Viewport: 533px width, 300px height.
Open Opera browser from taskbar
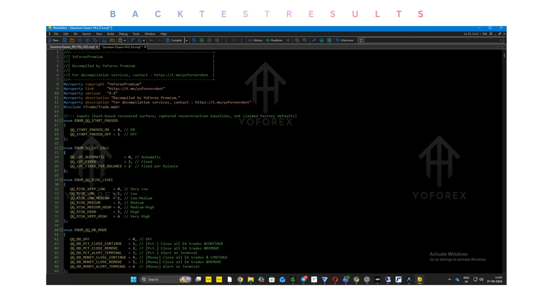click(335, 280)
